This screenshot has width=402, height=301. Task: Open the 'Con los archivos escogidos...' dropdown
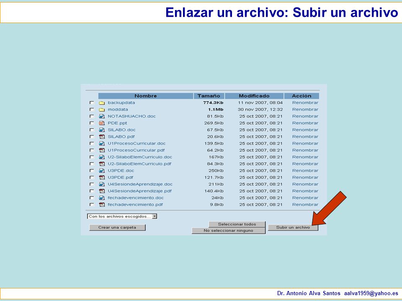(x=122, y=217)
